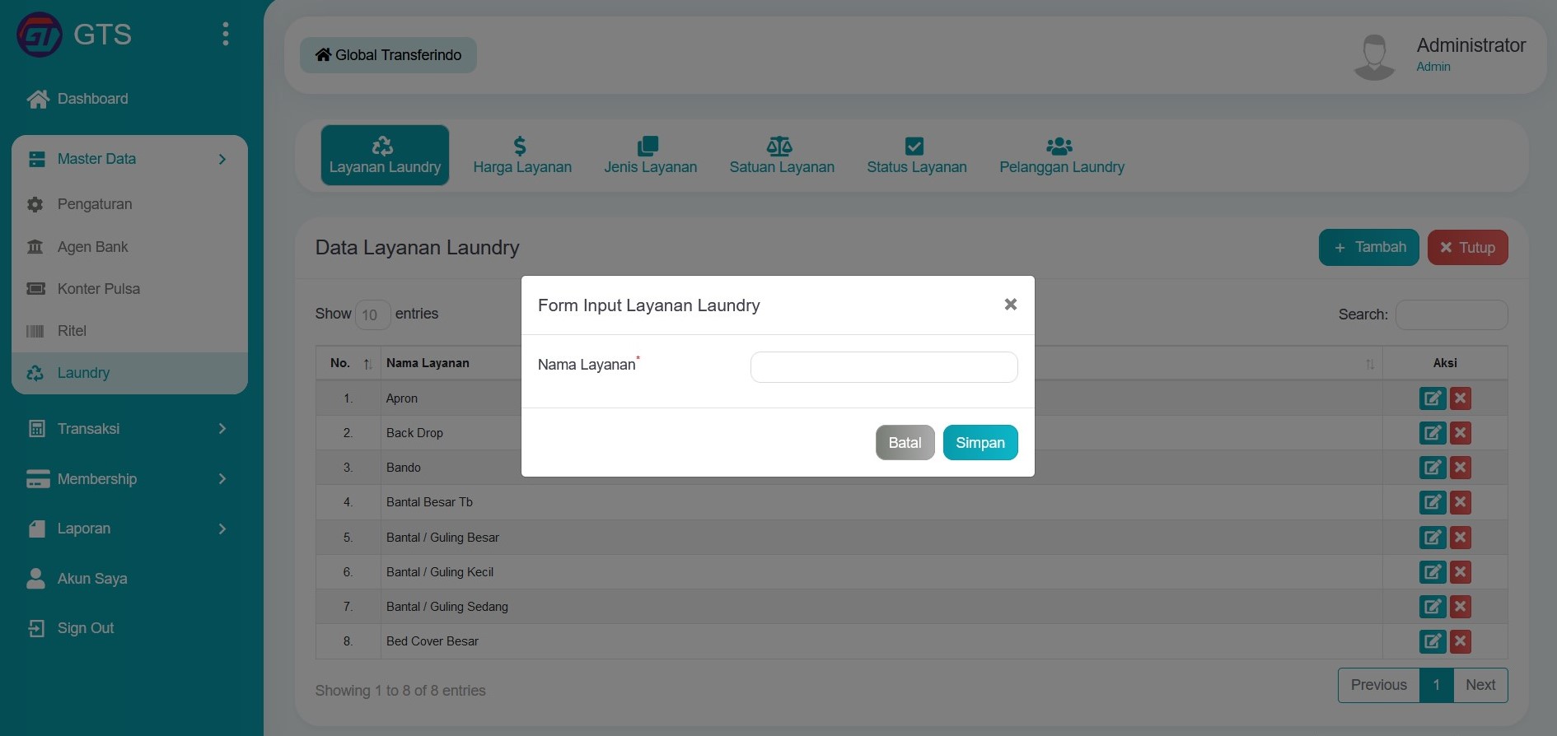Edit the Bantal / Guling Kecil row
Viewport: 1557px width, 736px height.
(x=1433, y=572)
